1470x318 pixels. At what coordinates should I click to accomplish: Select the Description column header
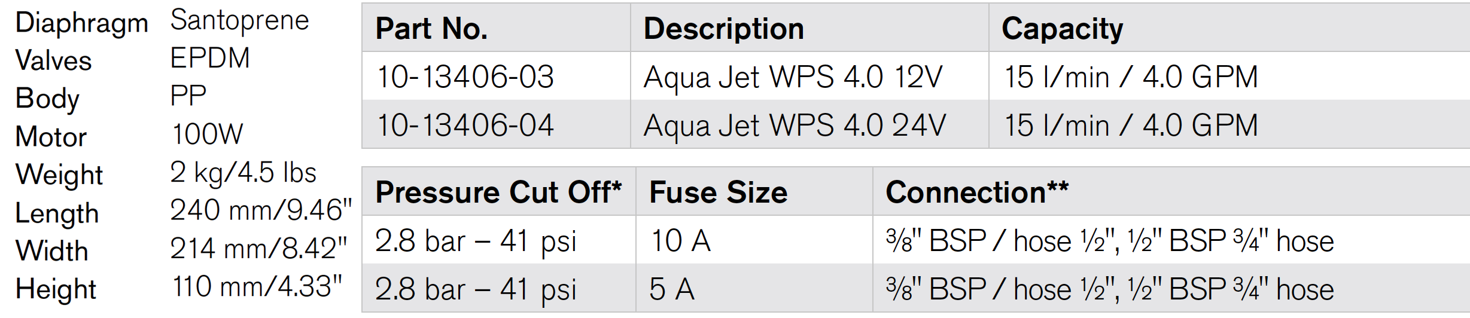tap(723, 28)
